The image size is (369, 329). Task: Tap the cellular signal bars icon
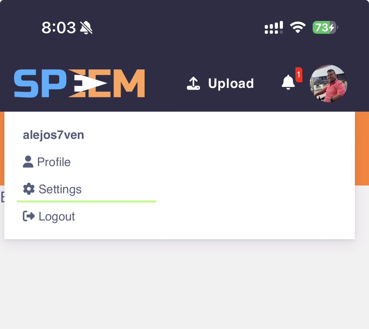pyautogui.click(x=274, y=27)
